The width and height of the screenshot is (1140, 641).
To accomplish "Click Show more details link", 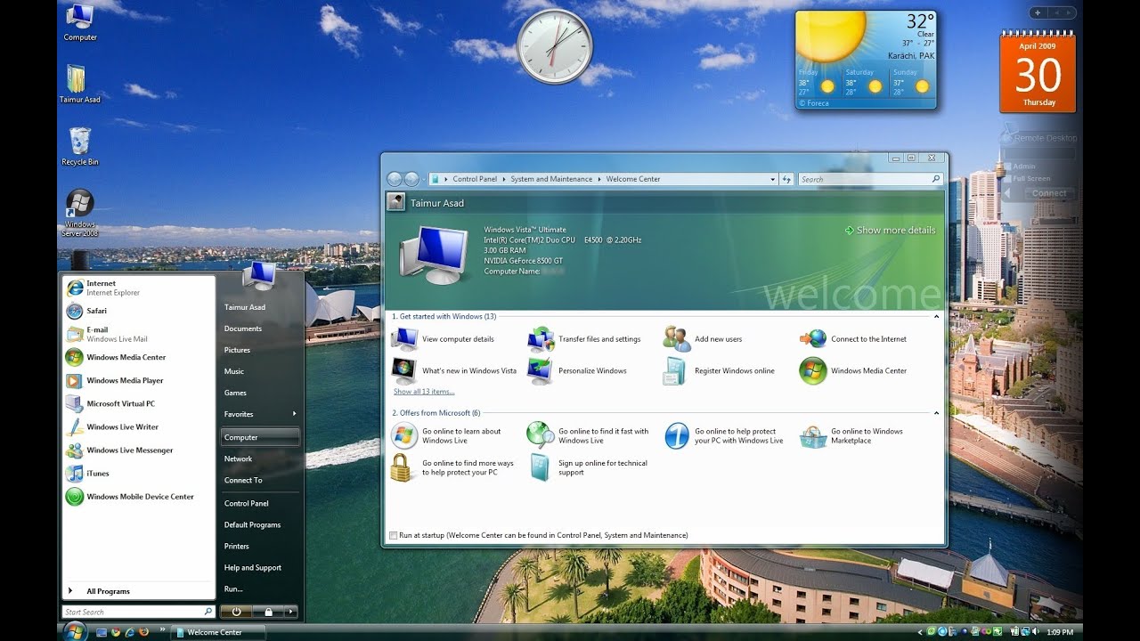I will coord(890,230).
